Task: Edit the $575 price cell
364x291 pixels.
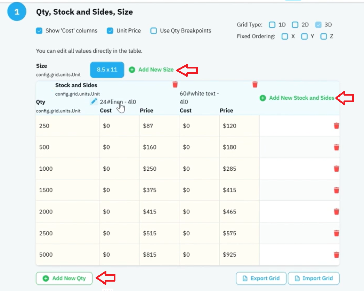Action: click(x=239, y=233)
